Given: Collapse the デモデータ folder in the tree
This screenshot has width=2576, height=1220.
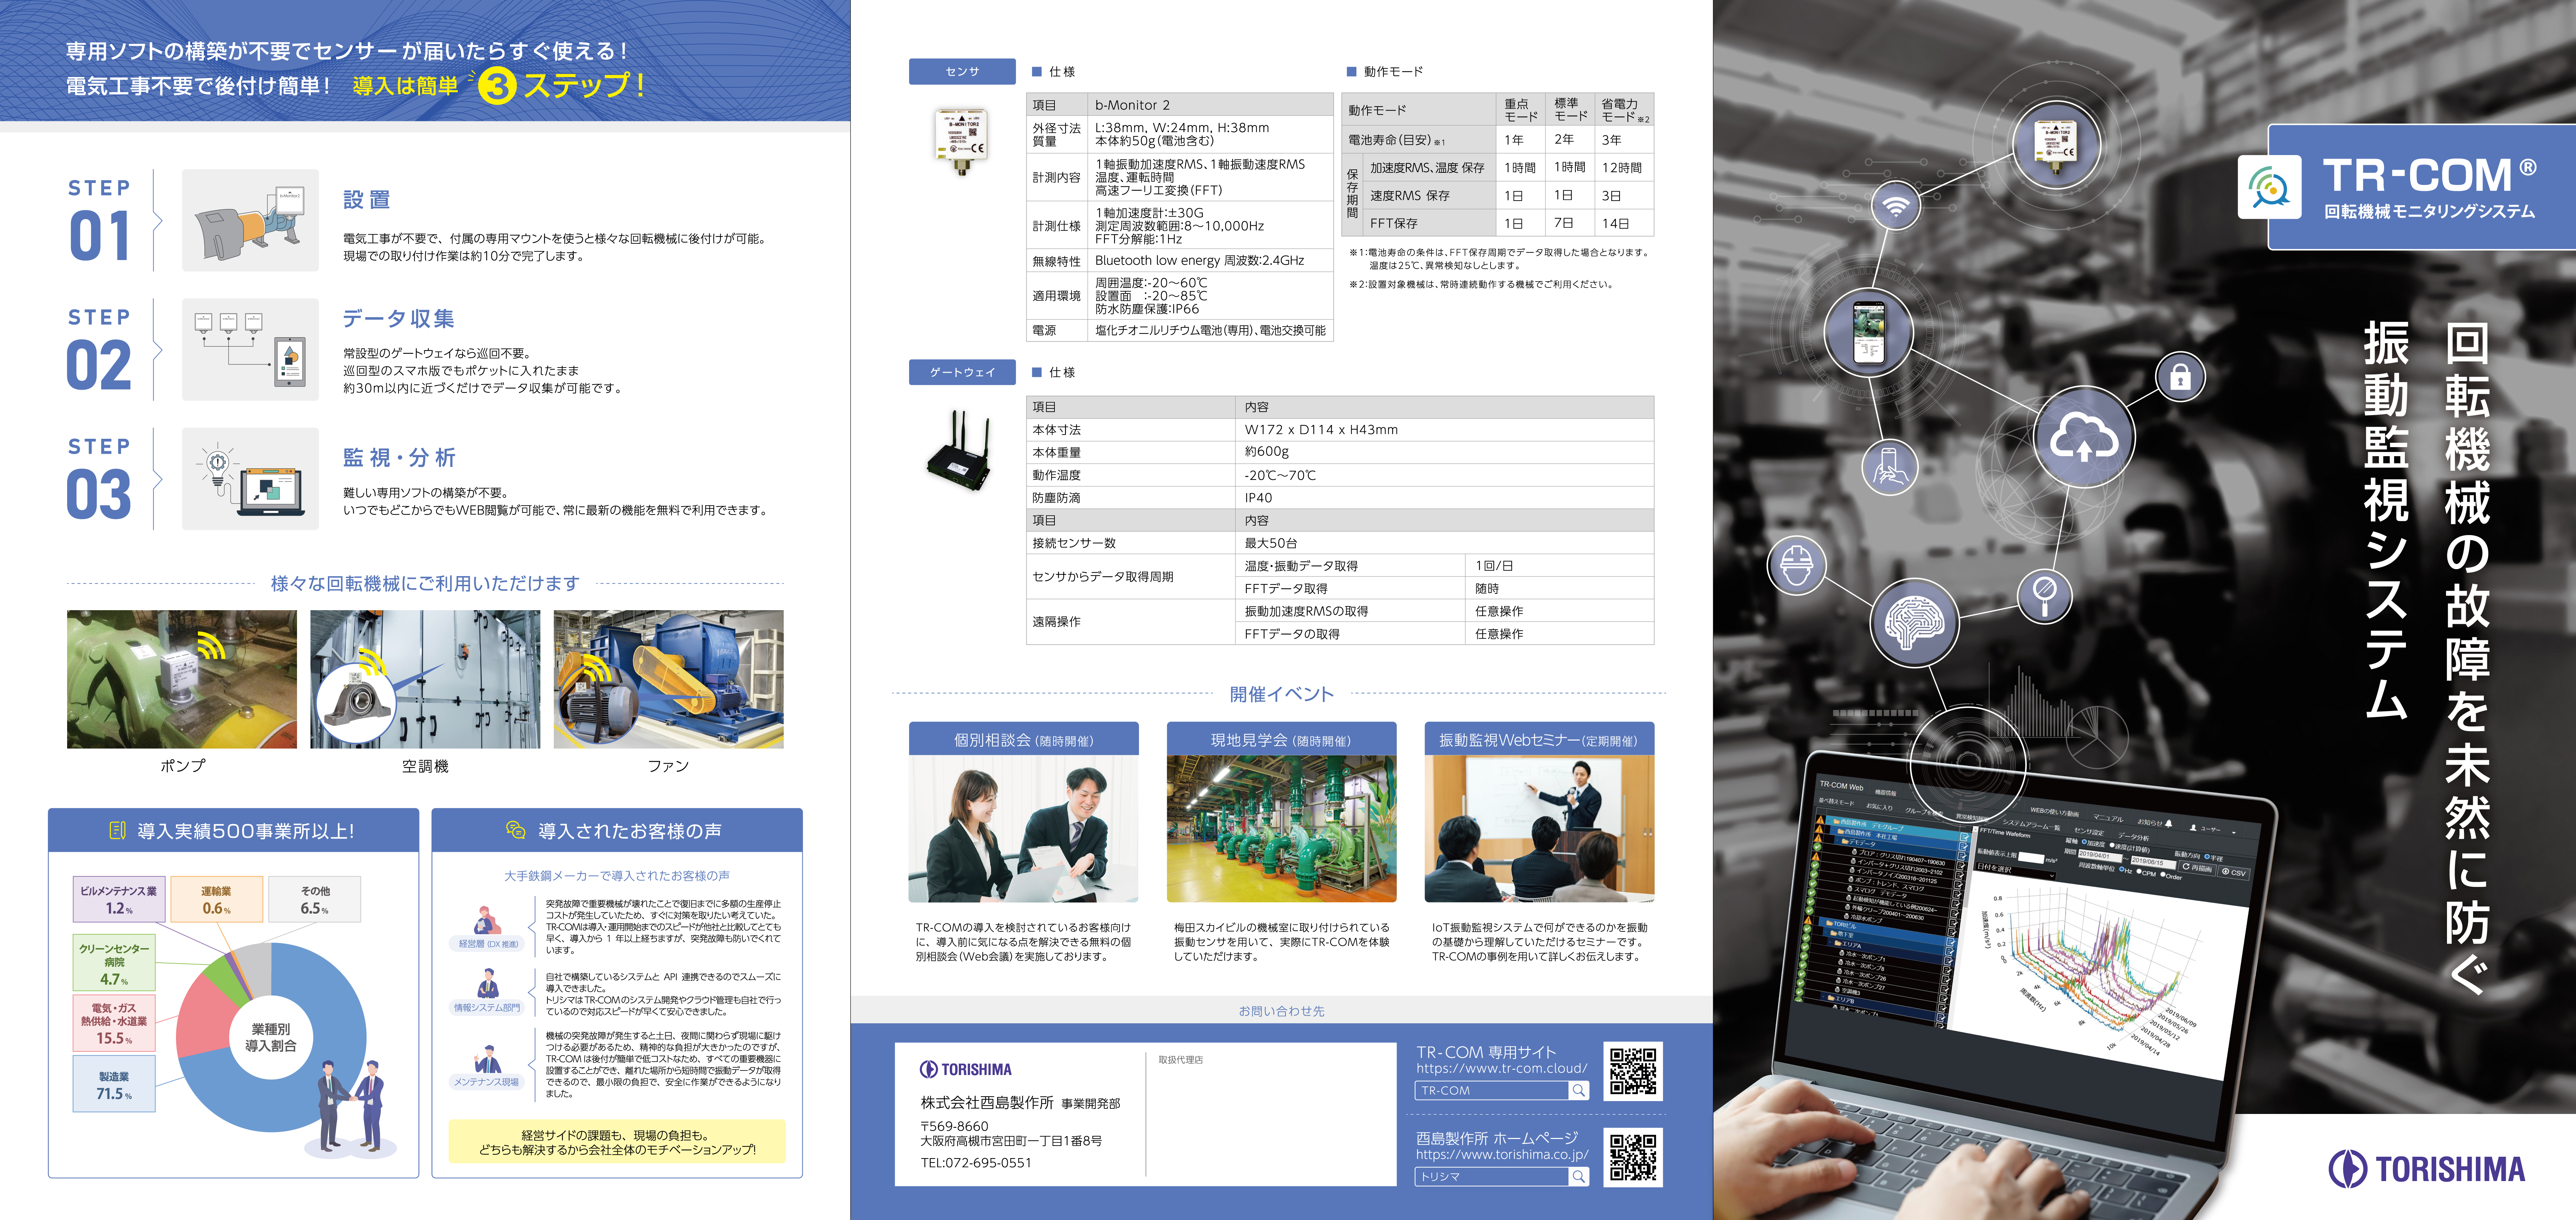Looking at the screenshot, I should click(x=1837, y=841).
